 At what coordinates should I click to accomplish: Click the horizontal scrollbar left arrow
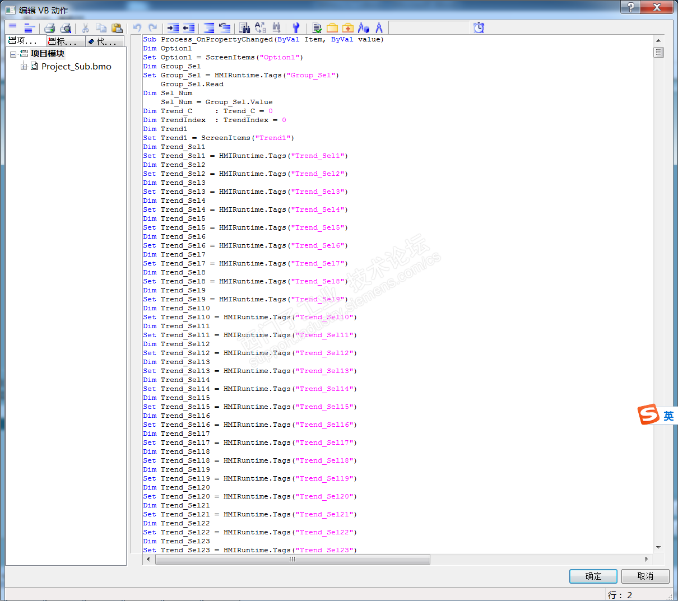(x=148, y=559)
